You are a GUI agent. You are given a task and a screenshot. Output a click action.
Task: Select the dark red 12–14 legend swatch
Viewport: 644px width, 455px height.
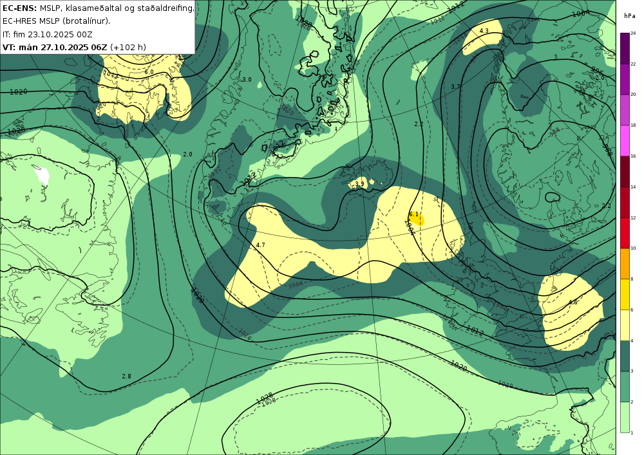[x=625, y=202]
